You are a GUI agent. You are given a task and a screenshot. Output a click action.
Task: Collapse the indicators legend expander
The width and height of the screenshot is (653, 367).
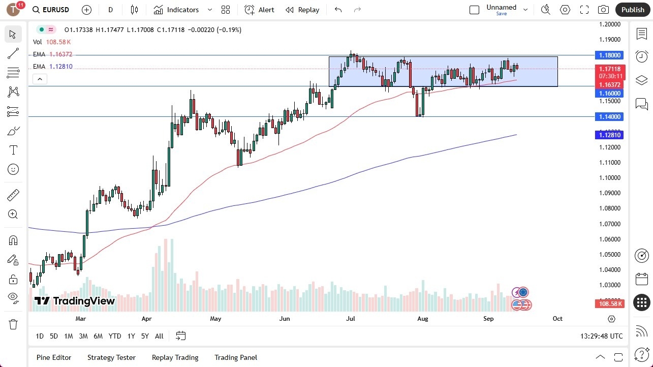[x=40, y=79]
